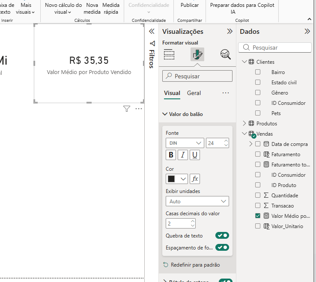
Task: Collapse the Dados pane with double arrows
Action: 307,31
